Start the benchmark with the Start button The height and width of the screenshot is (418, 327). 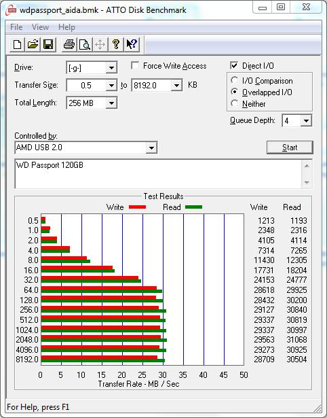tap(290, 147)
